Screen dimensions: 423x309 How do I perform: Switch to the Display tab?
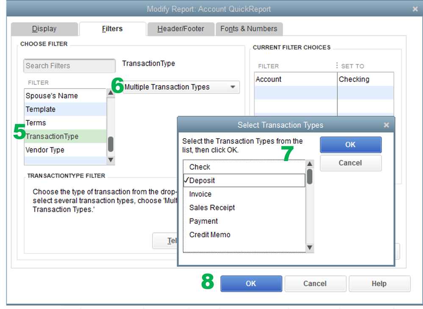point(44,29)
